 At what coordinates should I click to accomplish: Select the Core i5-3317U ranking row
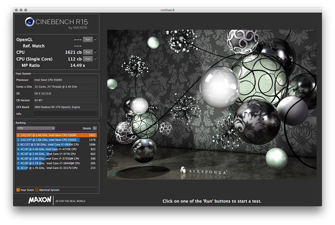pyautogui.click(x=56, y=168)
